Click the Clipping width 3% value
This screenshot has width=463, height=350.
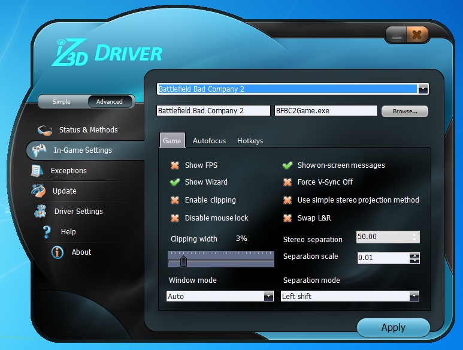pos(241,239)
